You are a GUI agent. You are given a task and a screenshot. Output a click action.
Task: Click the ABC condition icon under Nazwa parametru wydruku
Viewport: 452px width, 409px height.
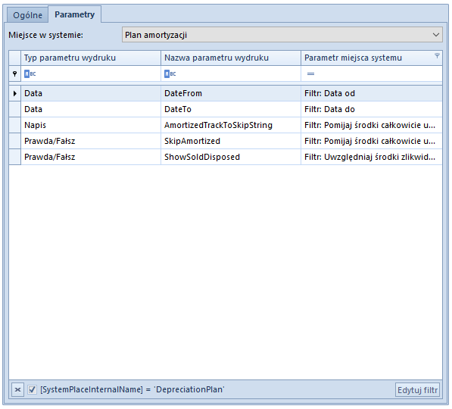pyautogui.click(x=170, y=73)
